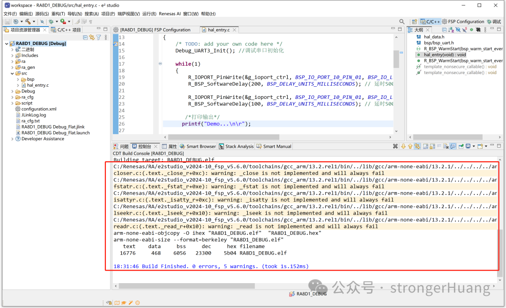Click the green bug Debug toolbar icon
This screenshot has height=308, width=506.
(x=51, y=22)
